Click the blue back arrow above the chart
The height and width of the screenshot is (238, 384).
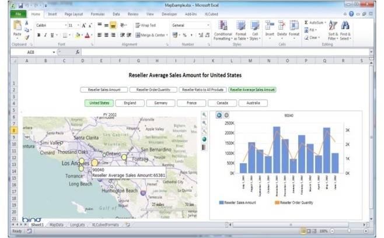[x=219, y=115]
